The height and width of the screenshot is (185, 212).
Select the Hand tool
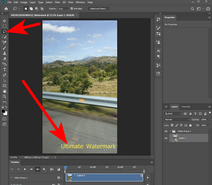[5, 91]
